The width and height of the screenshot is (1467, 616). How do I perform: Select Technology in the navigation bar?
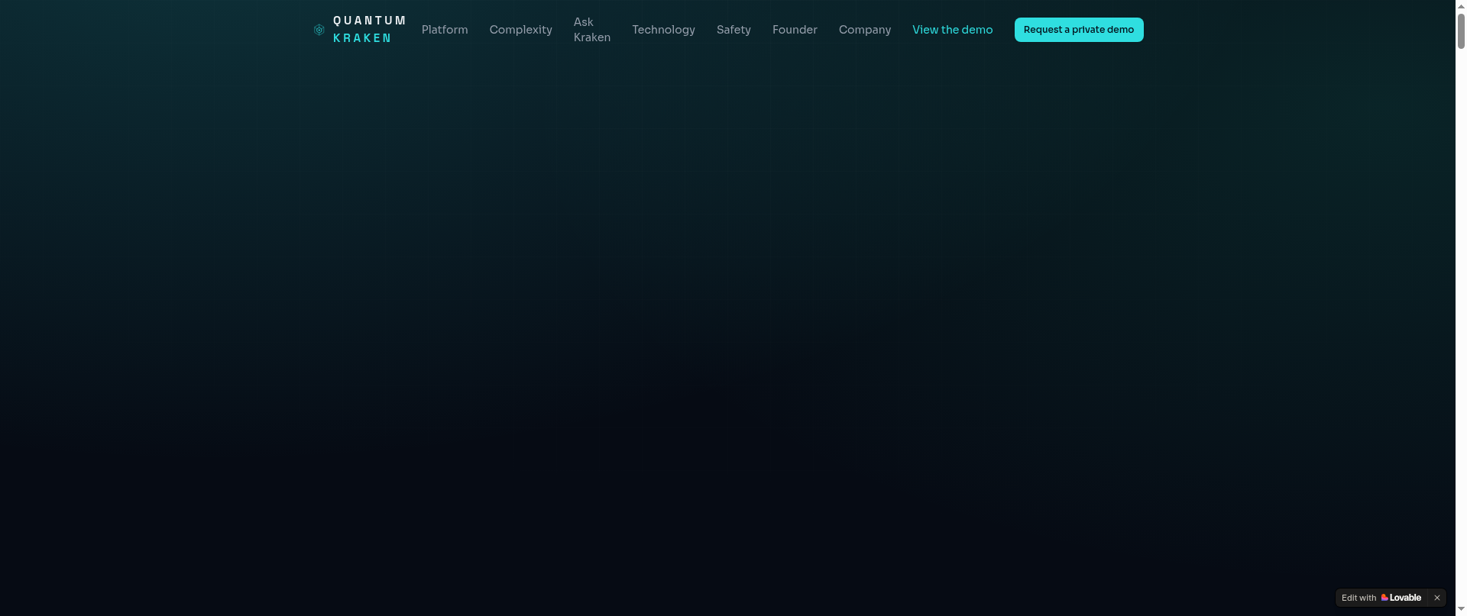663,30
